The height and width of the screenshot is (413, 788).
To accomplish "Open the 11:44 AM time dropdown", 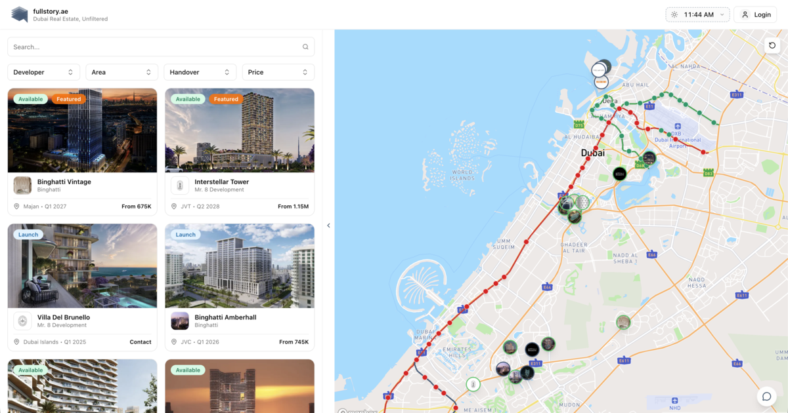I will (697, 14).
